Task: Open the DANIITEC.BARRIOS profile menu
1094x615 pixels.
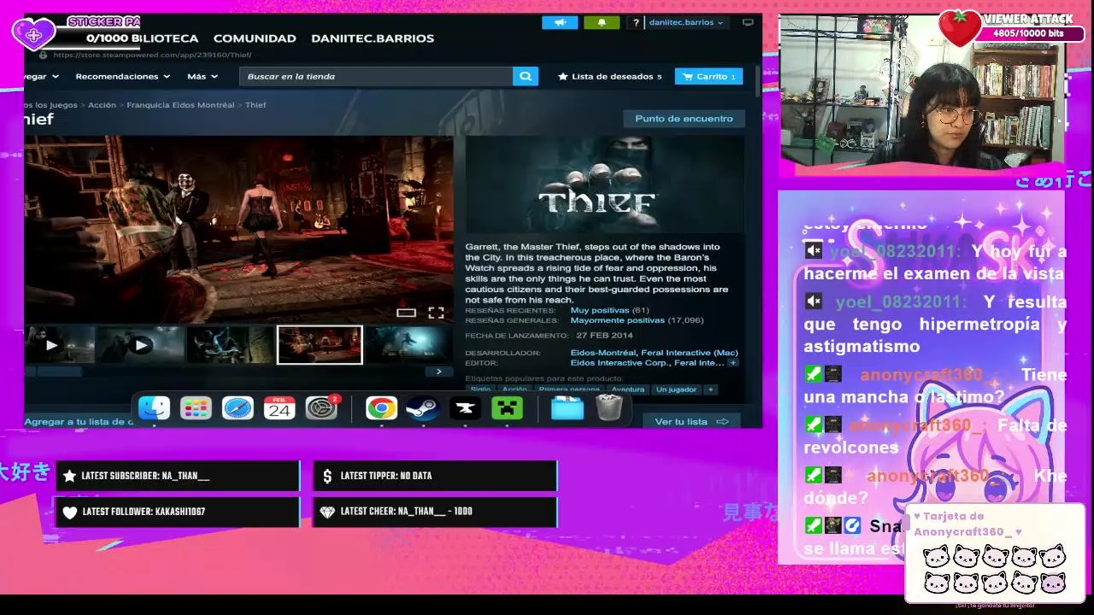Action: click(373, 38)
